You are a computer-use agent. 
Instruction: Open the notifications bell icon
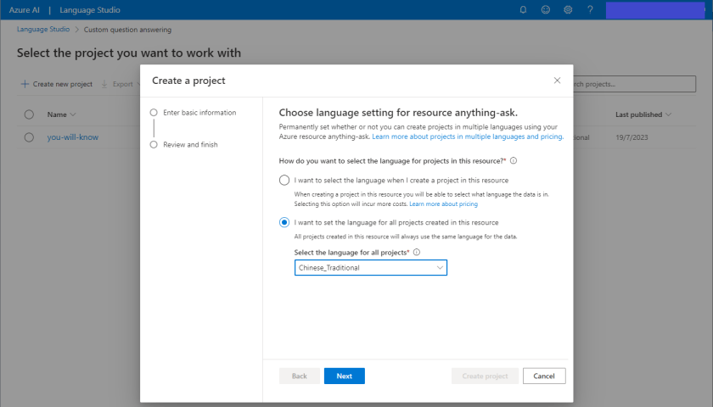523,10
